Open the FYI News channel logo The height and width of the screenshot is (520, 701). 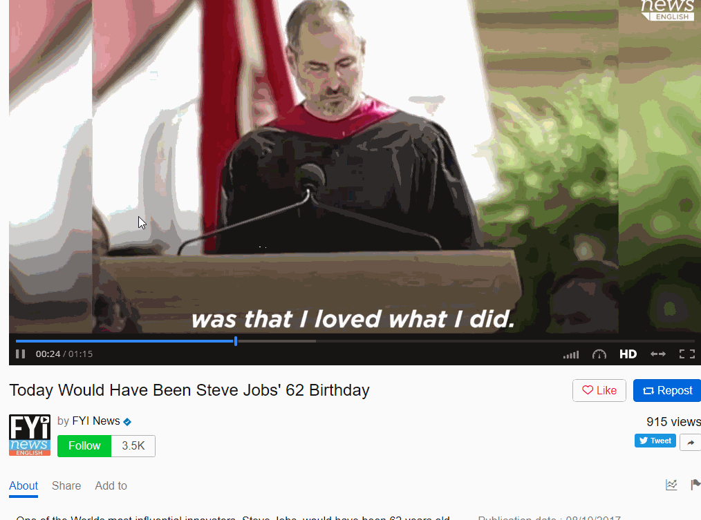[30, 435]
